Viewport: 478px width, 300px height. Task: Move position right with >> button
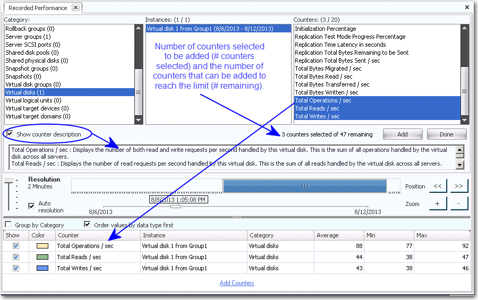459,186
